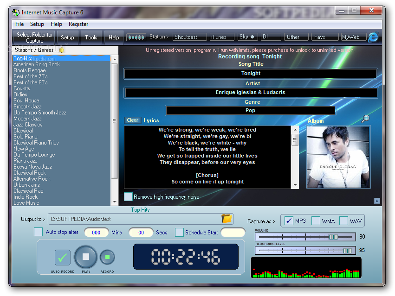Click the Tools toolbar button
Image resolution: width=395 pixels, height=296 pixels.
pos(91,38)
